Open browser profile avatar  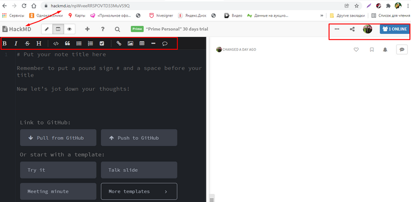pyautogui.click(x=398, y=5)
